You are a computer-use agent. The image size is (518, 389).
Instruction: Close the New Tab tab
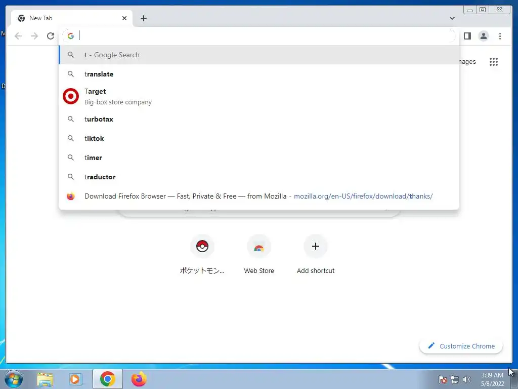(x=124, y=18)
